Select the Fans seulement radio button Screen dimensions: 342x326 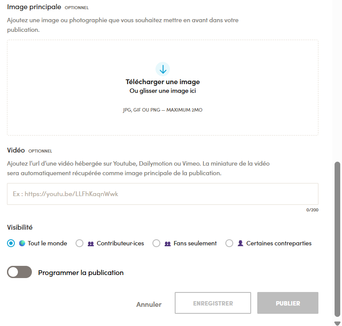(156, 243)
